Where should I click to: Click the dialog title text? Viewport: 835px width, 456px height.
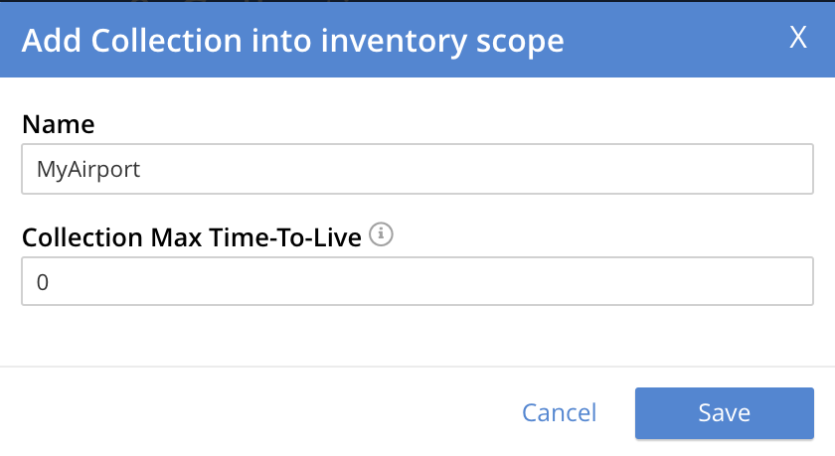[x=292, y=41]
